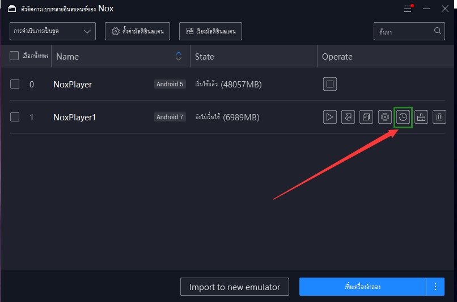Click backup and restore icon for NoxPlayer1
The image size is (457, 302).
403,118
